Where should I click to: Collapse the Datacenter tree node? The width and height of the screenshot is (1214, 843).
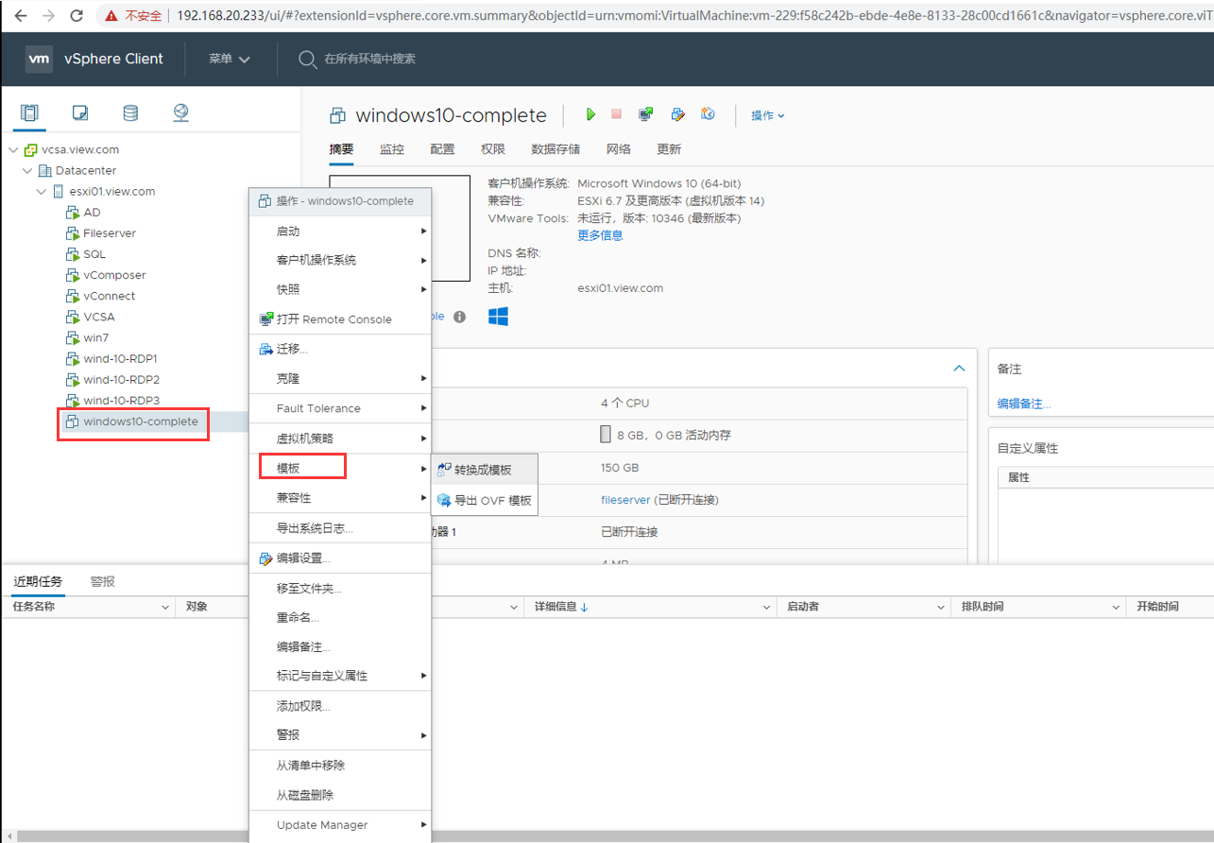pyautogui.click(x=27, y=171)
